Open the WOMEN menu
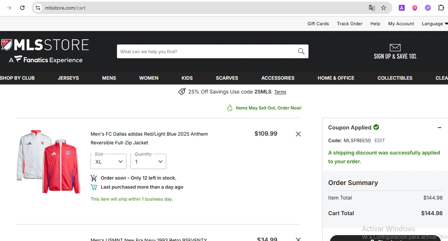This screenshot has height=241, width=448. [x=149, y=78]
